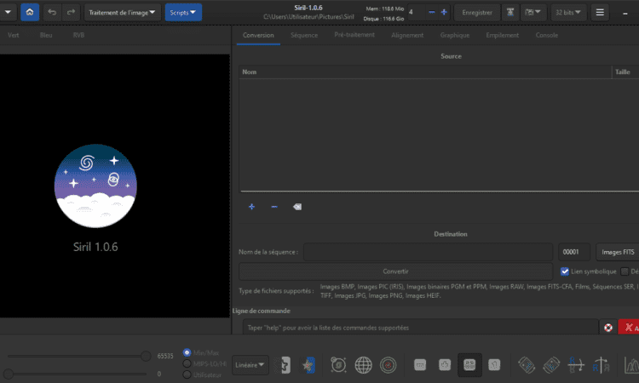Show the celestial grid globe icon
Viewport: 639px width, 383px height.
pos(363,365)
